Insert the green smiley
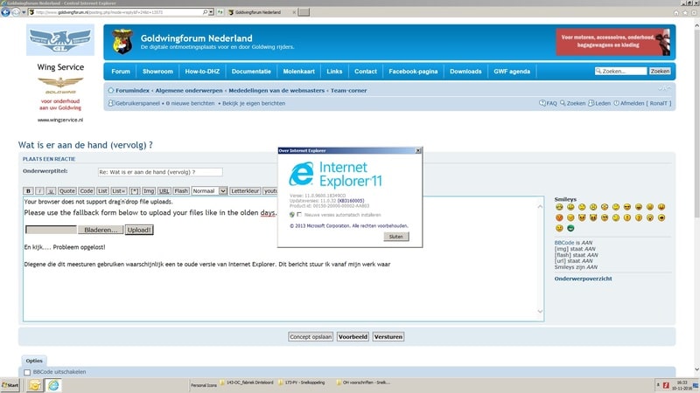Image resolution: width=700 pixels, height=393 pixels. [x=570, y=228]
